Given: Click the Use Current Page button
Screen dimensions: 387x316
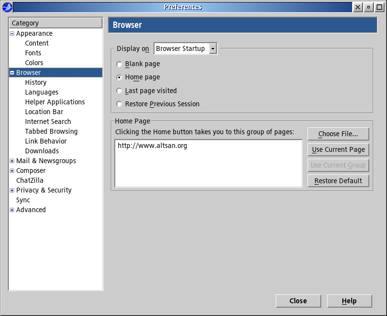Looking at the screenshot, I should pyautogui.click(x=338, y=149).
